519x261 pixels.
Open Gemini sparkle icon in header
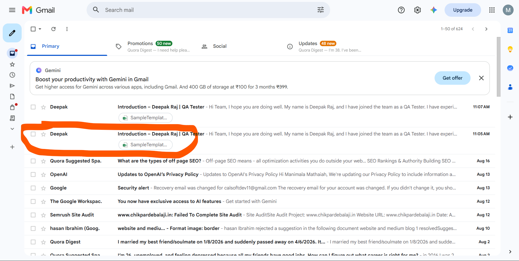[434, 10]
